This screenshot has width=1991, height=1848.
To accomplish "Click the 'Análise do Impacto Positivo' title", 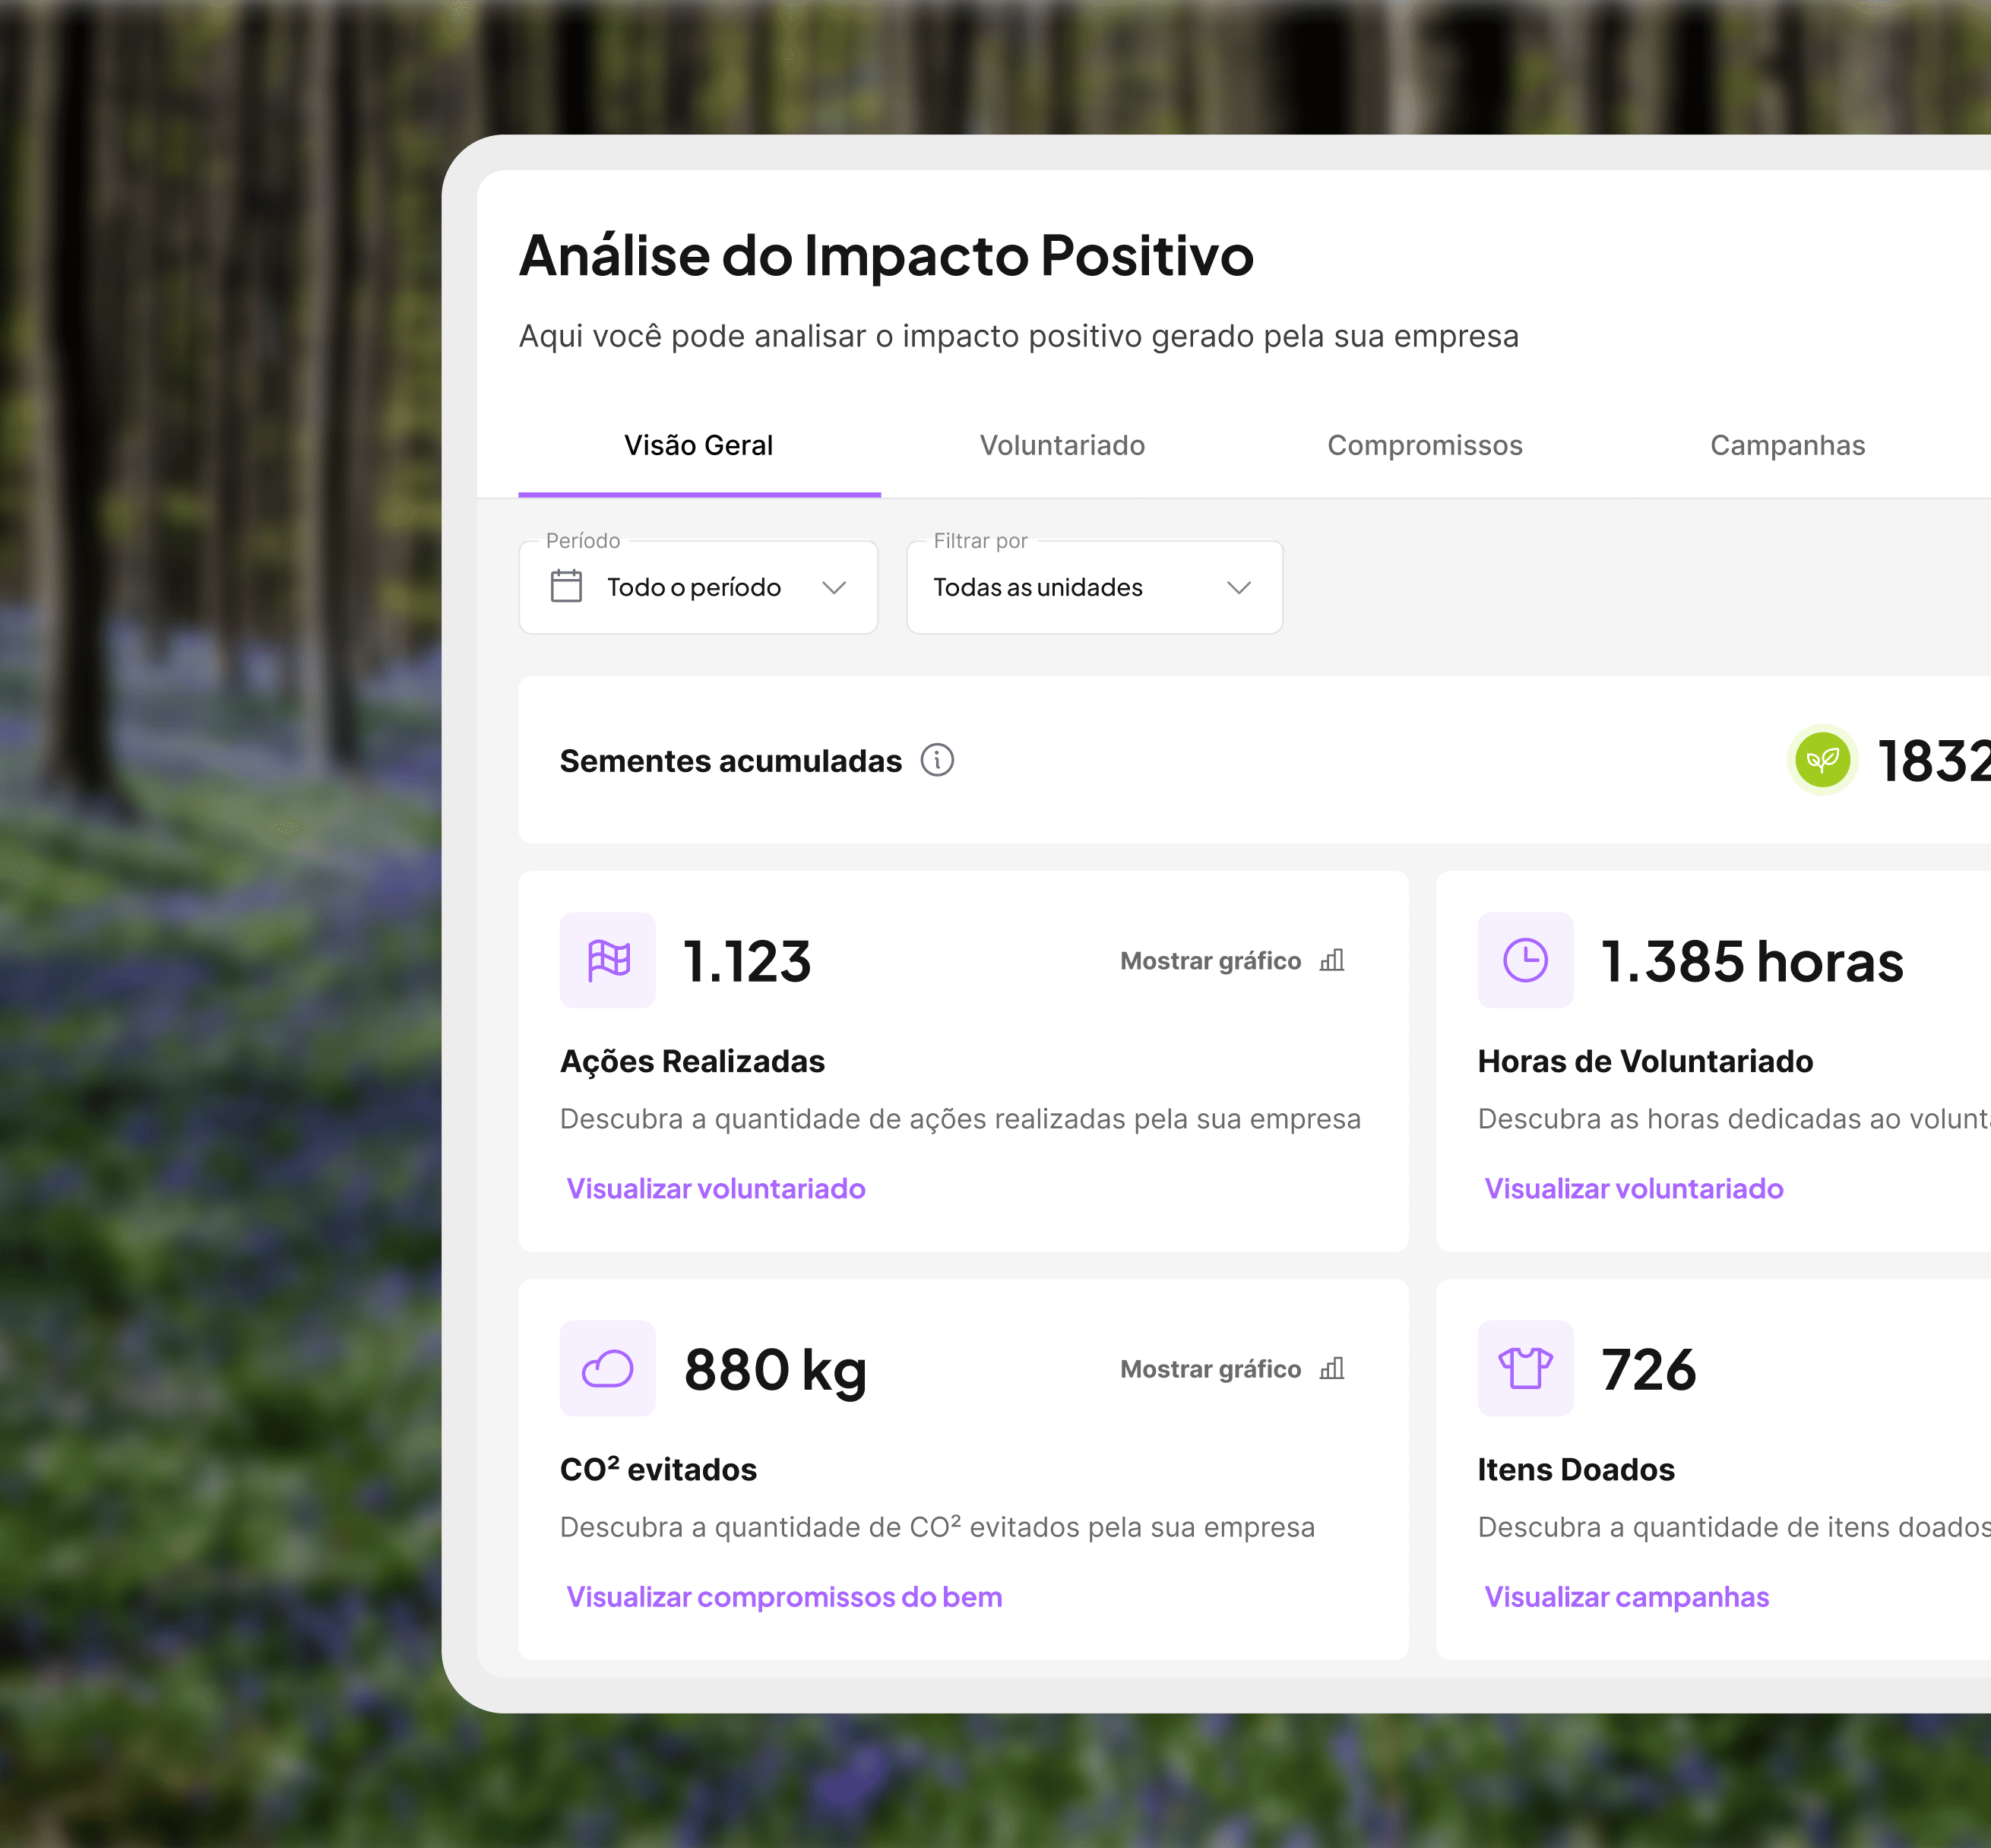I will (x=886, y=255).
